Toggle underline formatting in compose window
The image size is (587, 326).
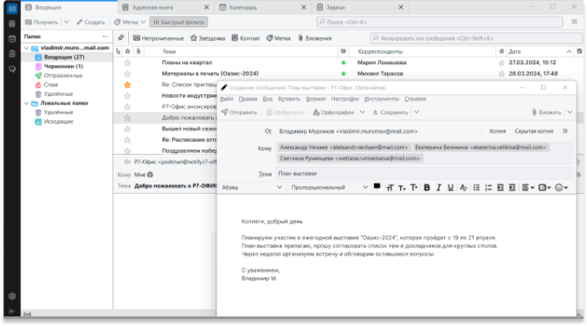(451, 188)
